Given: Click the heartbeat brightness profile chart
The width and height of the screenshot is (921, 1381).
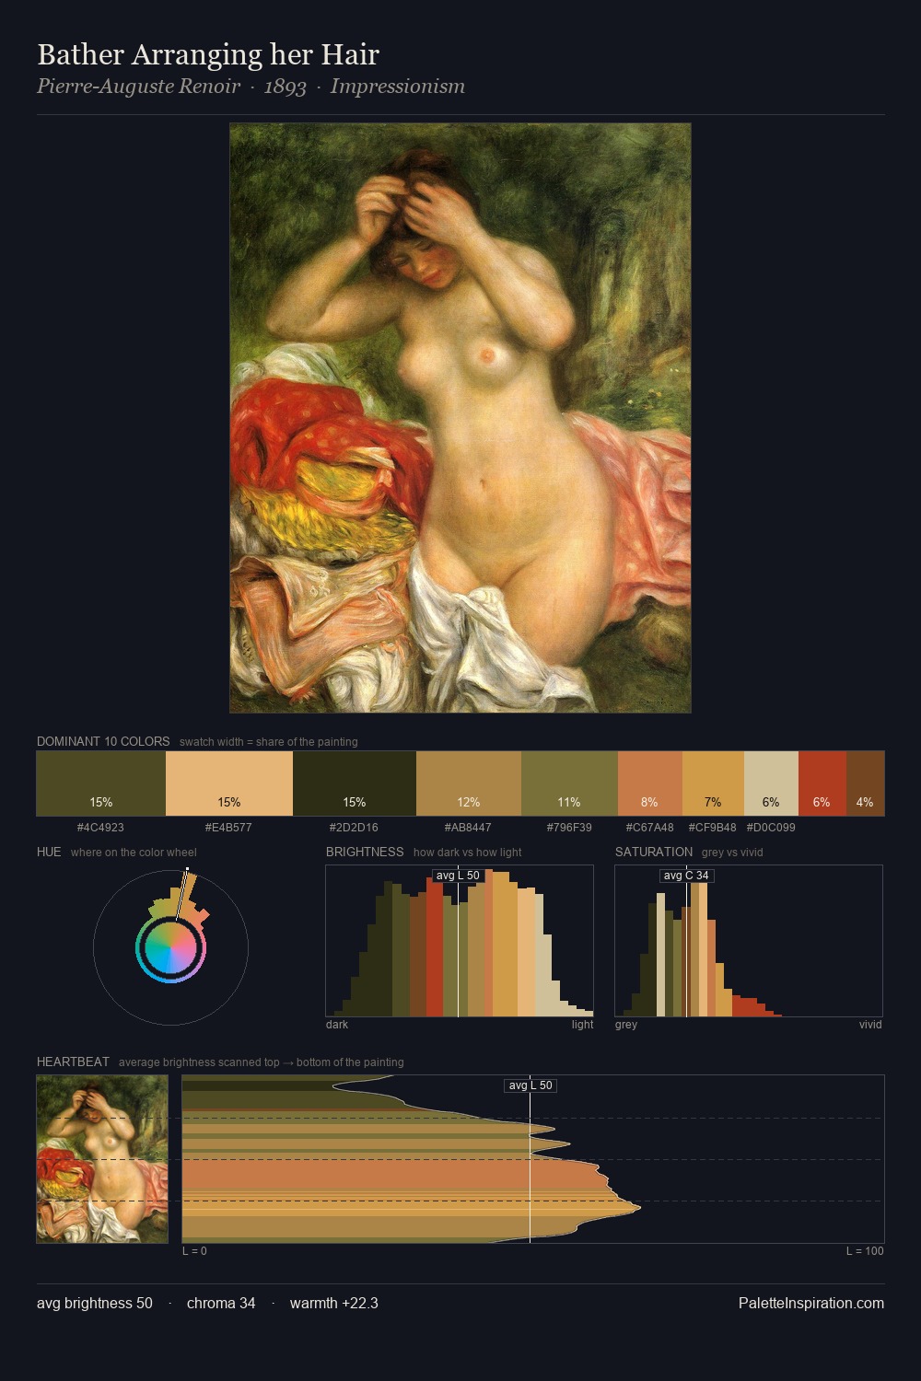Looking at the screenshot, I should (533, 1159).
